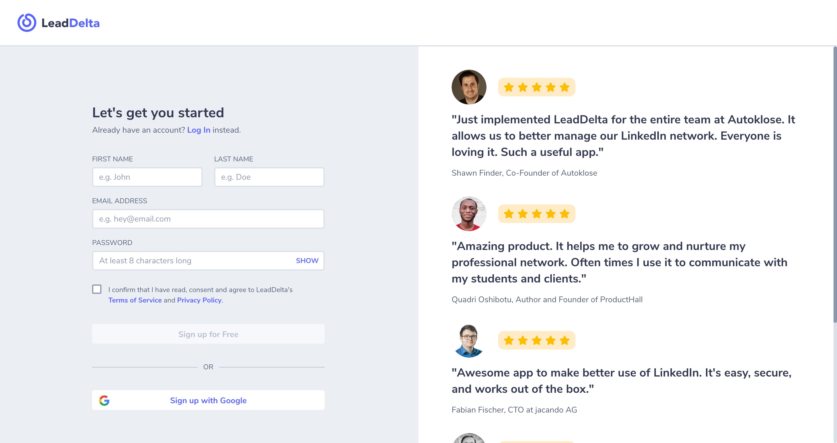Toggle SHOW in the password field
The height and width of the screenshot is (443, 837).
coord(307,261)
